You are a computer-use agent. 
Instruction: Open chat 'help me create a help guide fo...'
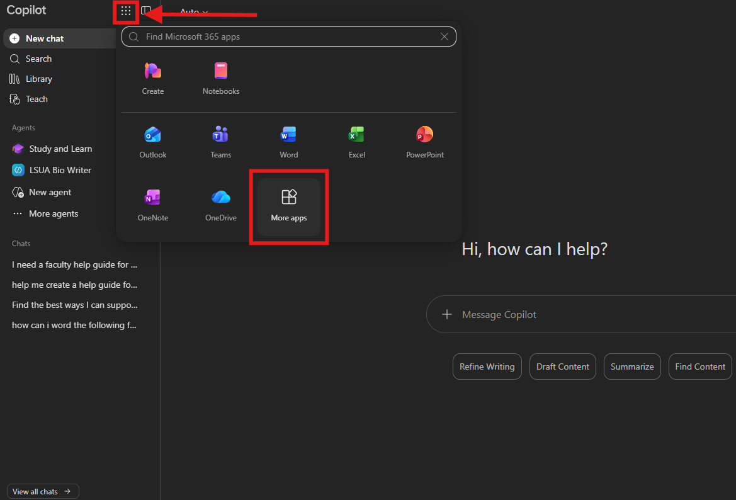75,285
